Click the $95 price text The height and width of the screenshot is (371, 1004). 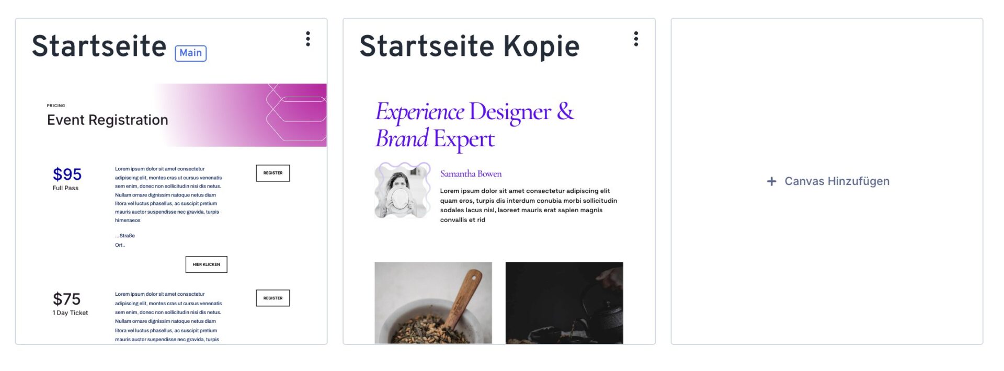coord(67,174)
